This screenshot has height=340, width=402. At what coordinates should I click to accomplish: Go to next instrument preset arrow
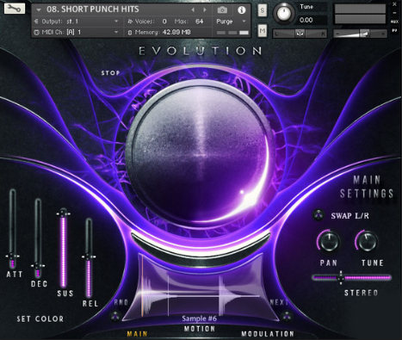pyautogui.click(x=205, y=10)
